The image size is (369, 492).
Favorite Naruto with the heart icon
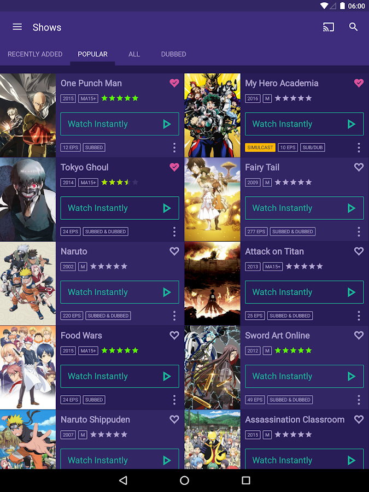click(x=174, y=251)
